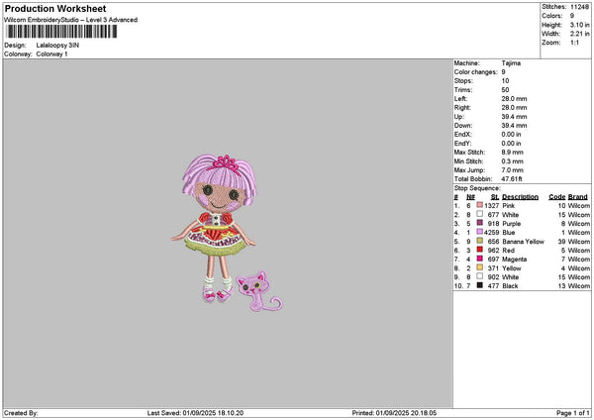Click the white swatch with stitch count 677
Screen dimensions: 594x420
click(479, 214)
